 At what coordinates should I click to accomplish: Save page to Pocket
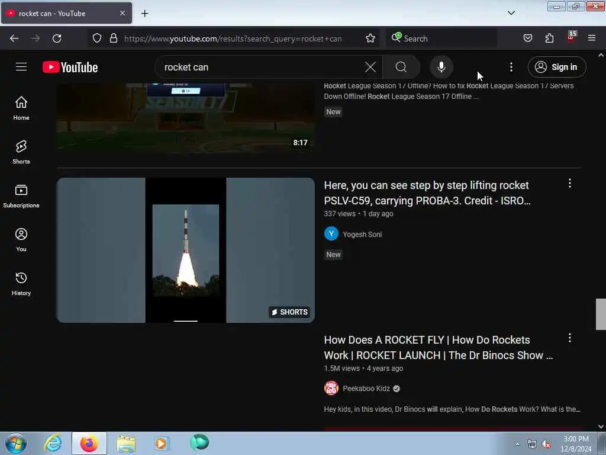pyautogui.click(x=527, y=39)
